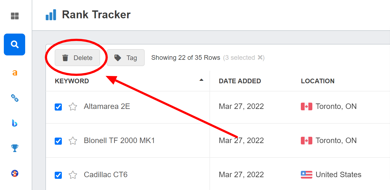Favorite Altamarea 2E using its star

pos(72,107)
